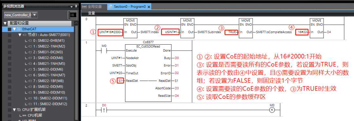Collapse the CPU/扩展机架 node
This screenshot has width=354, height=121.
click(x=14, y=110)
